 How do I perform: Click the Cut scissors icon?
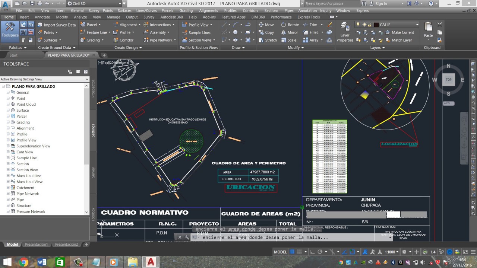(x=440, y=25)
